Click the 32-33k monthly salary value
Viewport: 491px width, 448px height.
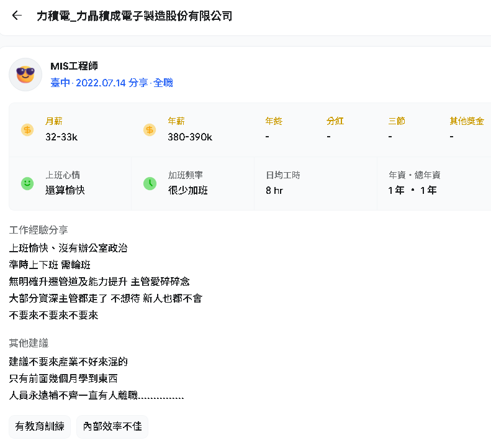61,137
